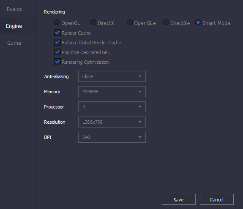Open the Processor count dropdown
243x209 pixels.
click(x=112, y=107)
